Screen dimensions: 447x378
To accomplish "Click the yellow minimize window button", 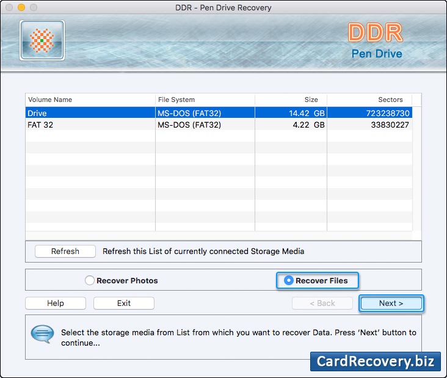I will (21, 7).
